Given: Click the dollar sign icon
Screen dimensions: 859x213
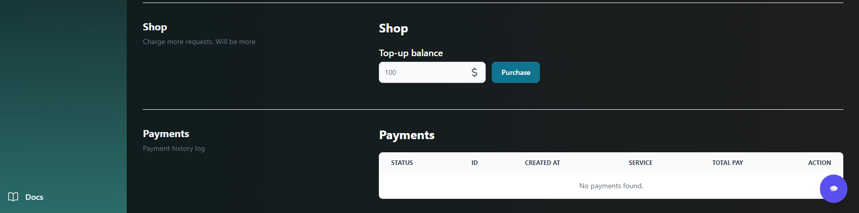Looking at the screenshot, I should (475, 72).
